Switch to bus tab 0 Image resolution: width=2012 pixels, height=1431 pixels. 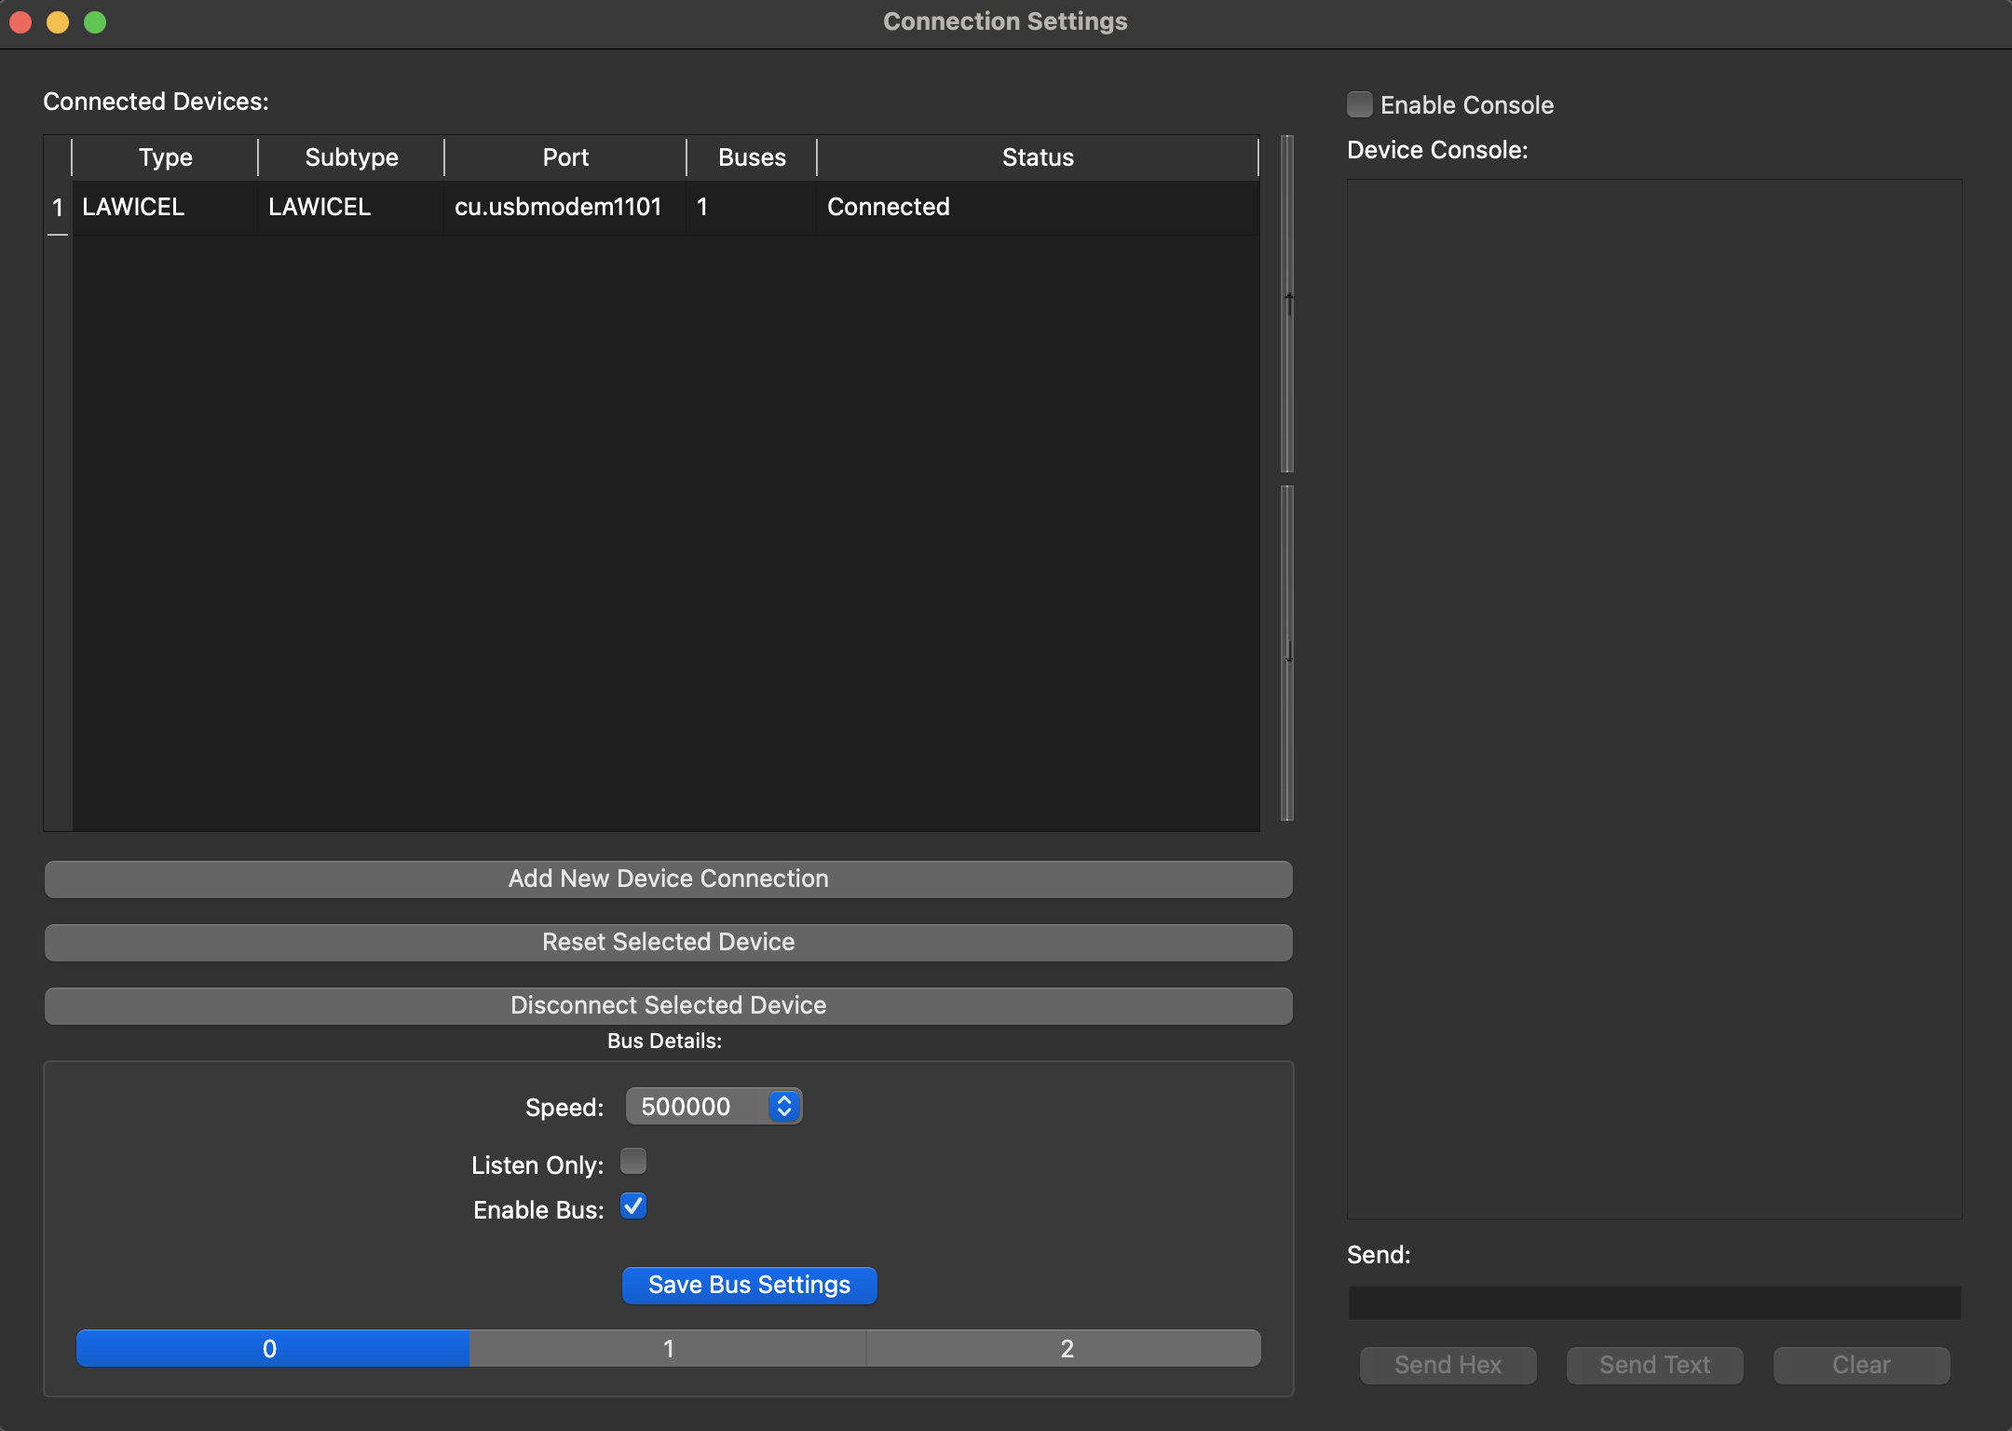[x=270, y=1348]
